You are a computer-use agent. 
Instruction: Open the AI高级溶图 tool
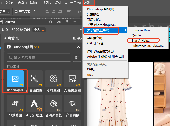coord(73,79)
